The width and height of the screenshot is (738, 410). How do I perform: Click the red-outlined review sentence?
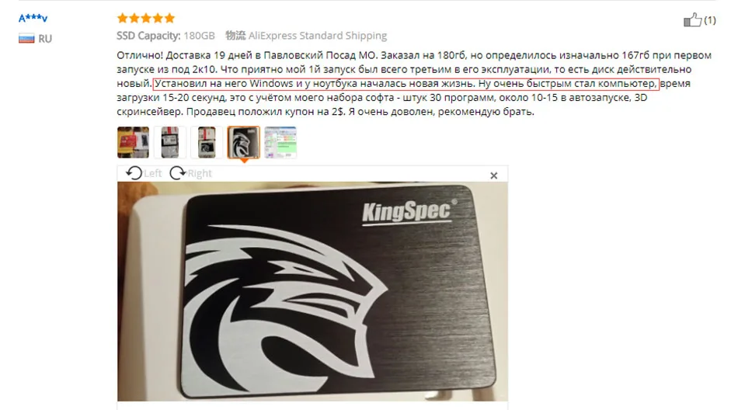coord(406,84)
